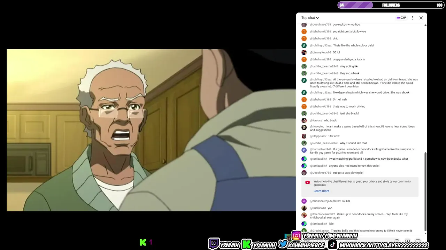Click the HappGamr avatar

pyautogui.click(x=304, y=136)
